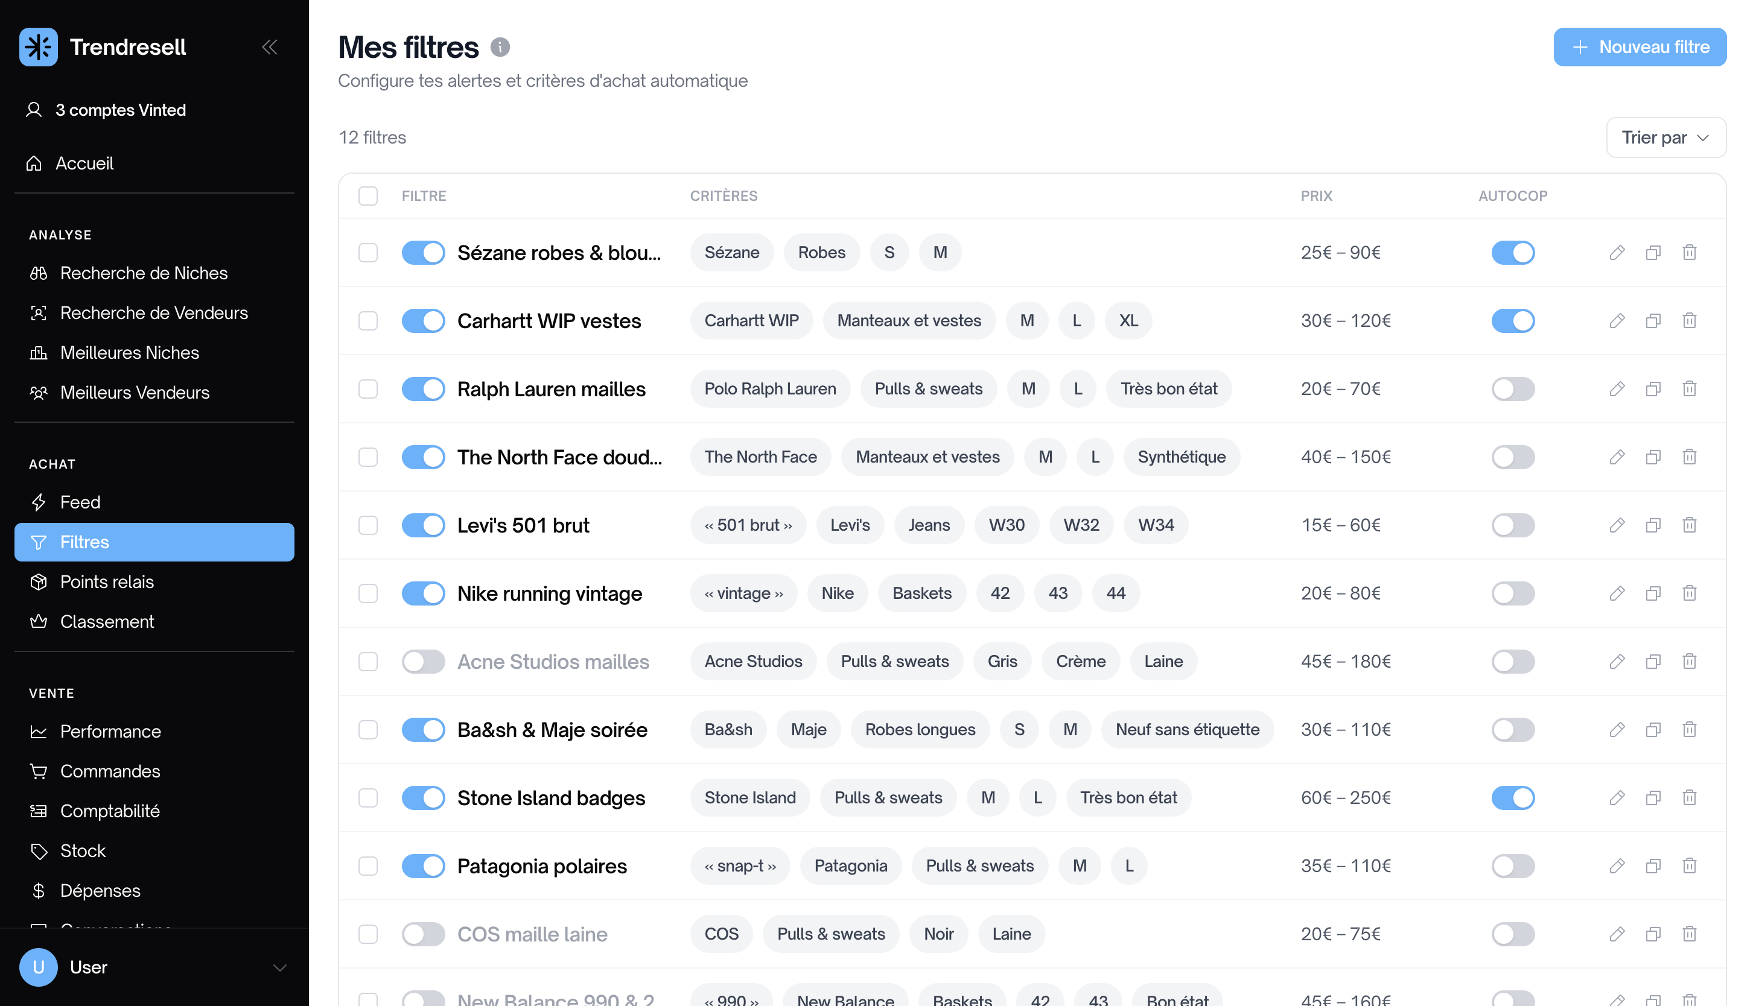This screenshot has height=1006, width=1756.
Task: Delete the The North Face filter row
Action: (1689, 457)
